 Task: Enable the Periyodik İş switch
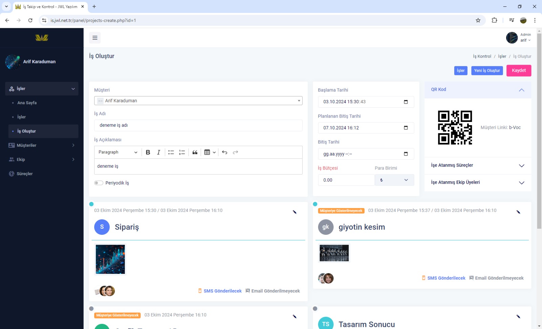point(99,183)
